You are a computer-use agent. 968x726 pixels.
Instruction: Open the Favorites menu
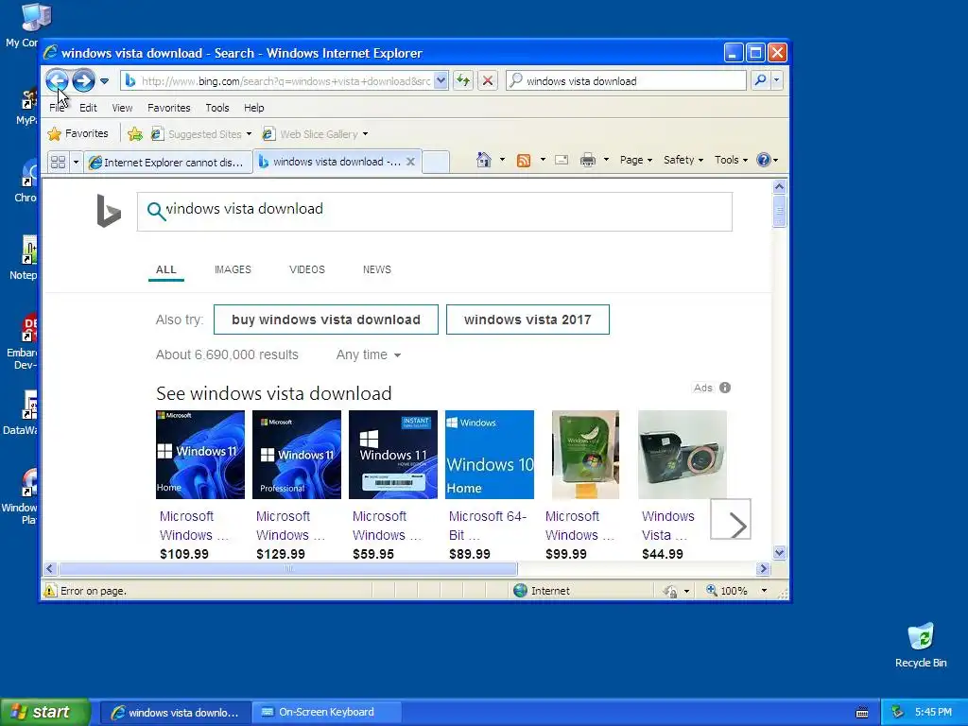pos(168,108)
